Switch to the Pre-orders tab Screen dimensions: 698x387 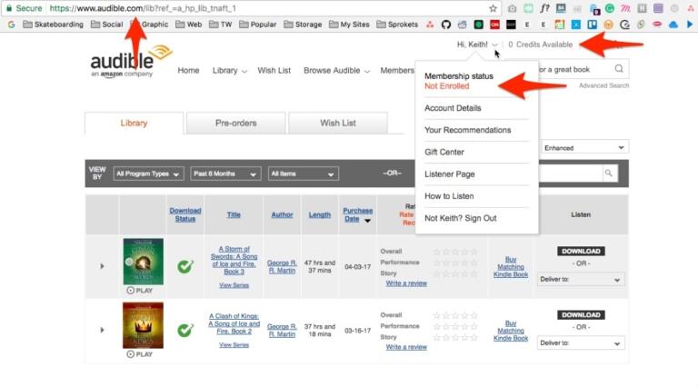click(236, 123)
